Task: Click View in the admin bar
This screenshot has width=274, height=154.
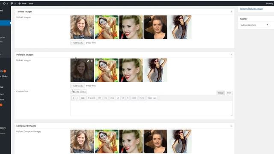Action: (31, 3)
